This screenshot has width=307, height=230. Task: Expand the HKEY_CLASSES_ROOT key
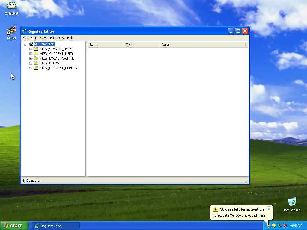[31, 49]
